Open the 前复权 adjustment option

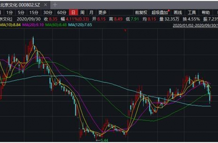click(x=141, y=13)
